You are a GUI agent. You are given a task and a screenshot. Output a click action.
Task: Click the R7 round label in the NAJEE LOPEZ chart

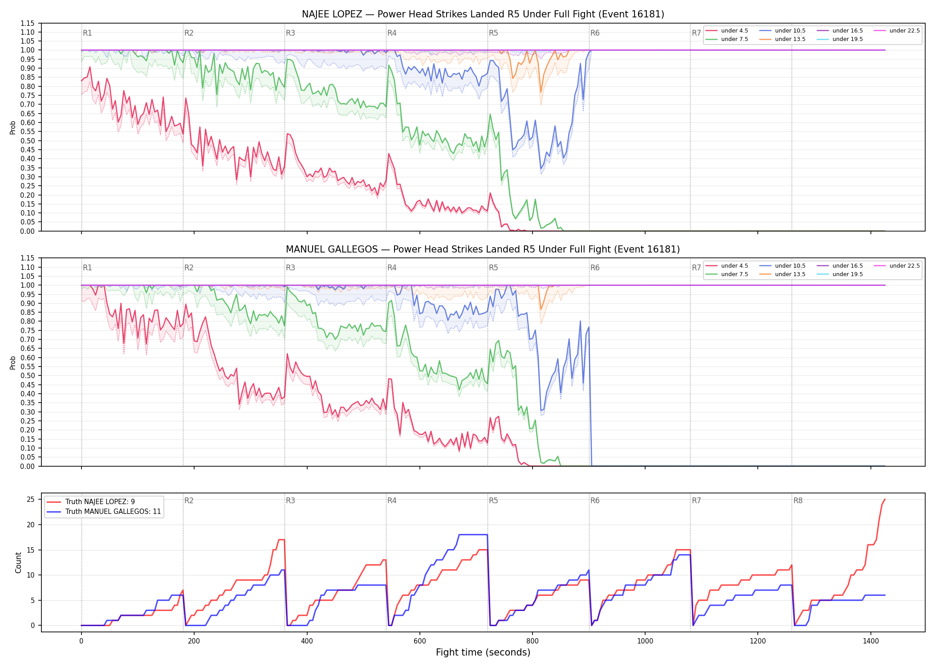click(696, 33)
